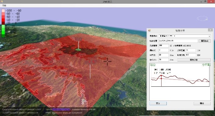The width and height of the screenshot is (215, 116).
Task: Open the 功能 menu
Action: pyautogui.click(x=4, y=5)
